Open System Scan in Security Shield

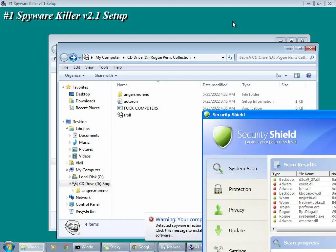pyautogui.click(x=237, y=168)
